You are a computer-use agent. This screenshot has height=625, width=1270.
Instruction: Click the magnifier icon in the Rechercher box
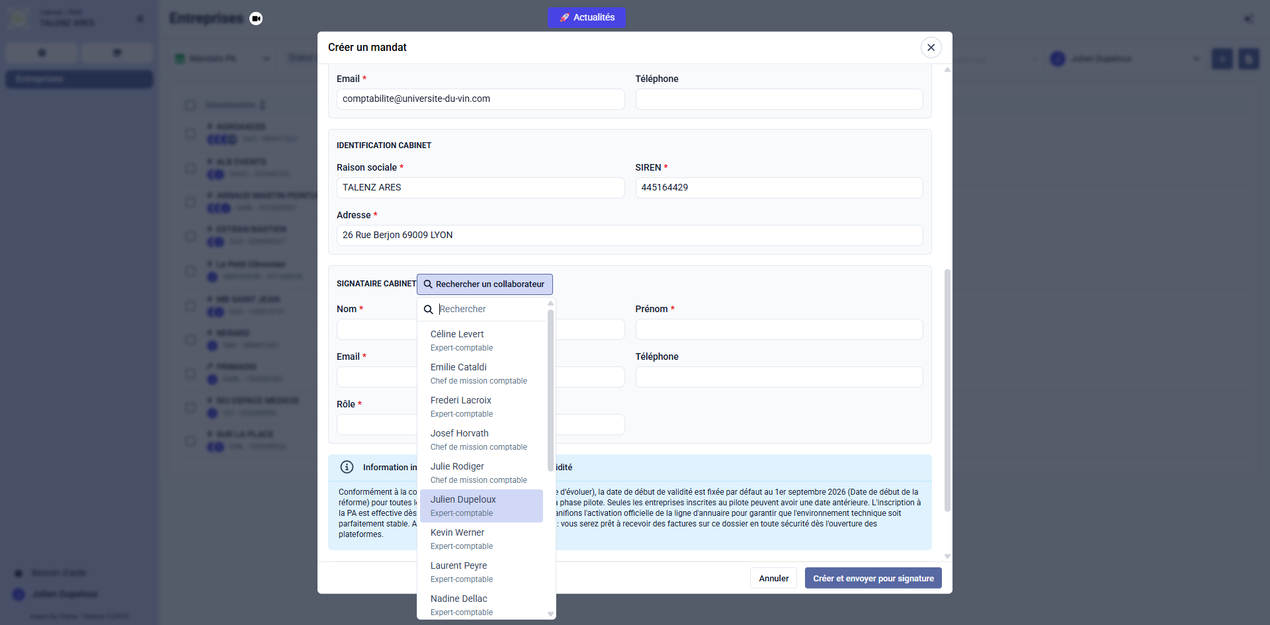coord(429,310)
